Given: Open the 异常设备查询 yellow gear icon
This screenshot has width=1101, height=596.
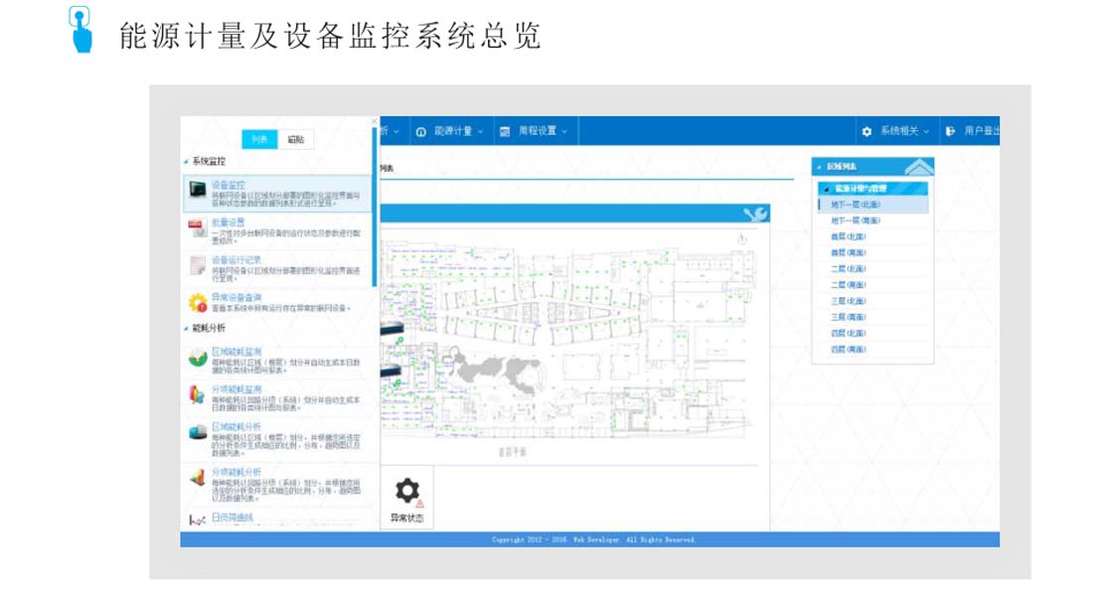Looking at the screenshot, I should click(x=198, y=303).
